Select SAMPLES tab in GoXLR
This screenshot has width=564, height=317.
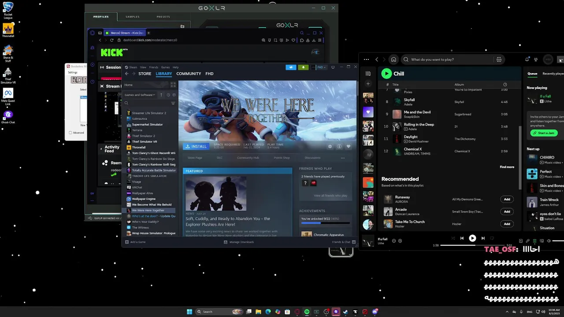(x=133, y=17)
